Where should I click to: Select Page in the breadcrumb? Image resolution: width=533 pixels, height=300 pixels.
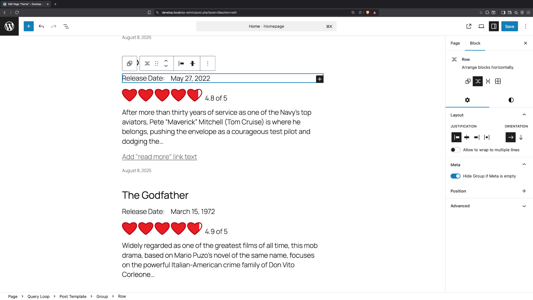(13, 296)
